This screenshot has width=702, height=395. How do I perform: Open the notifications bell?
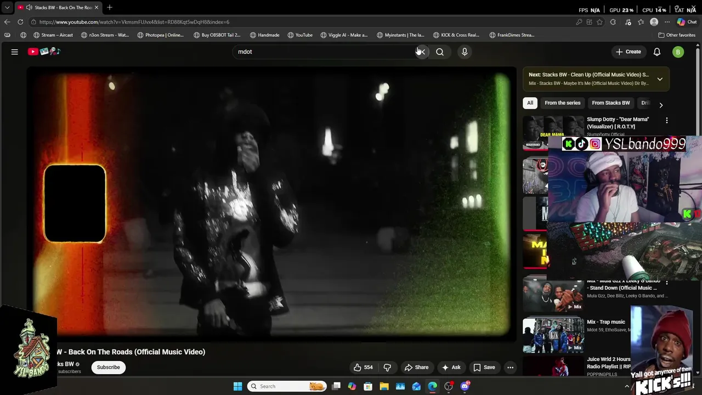click(656, 52)
